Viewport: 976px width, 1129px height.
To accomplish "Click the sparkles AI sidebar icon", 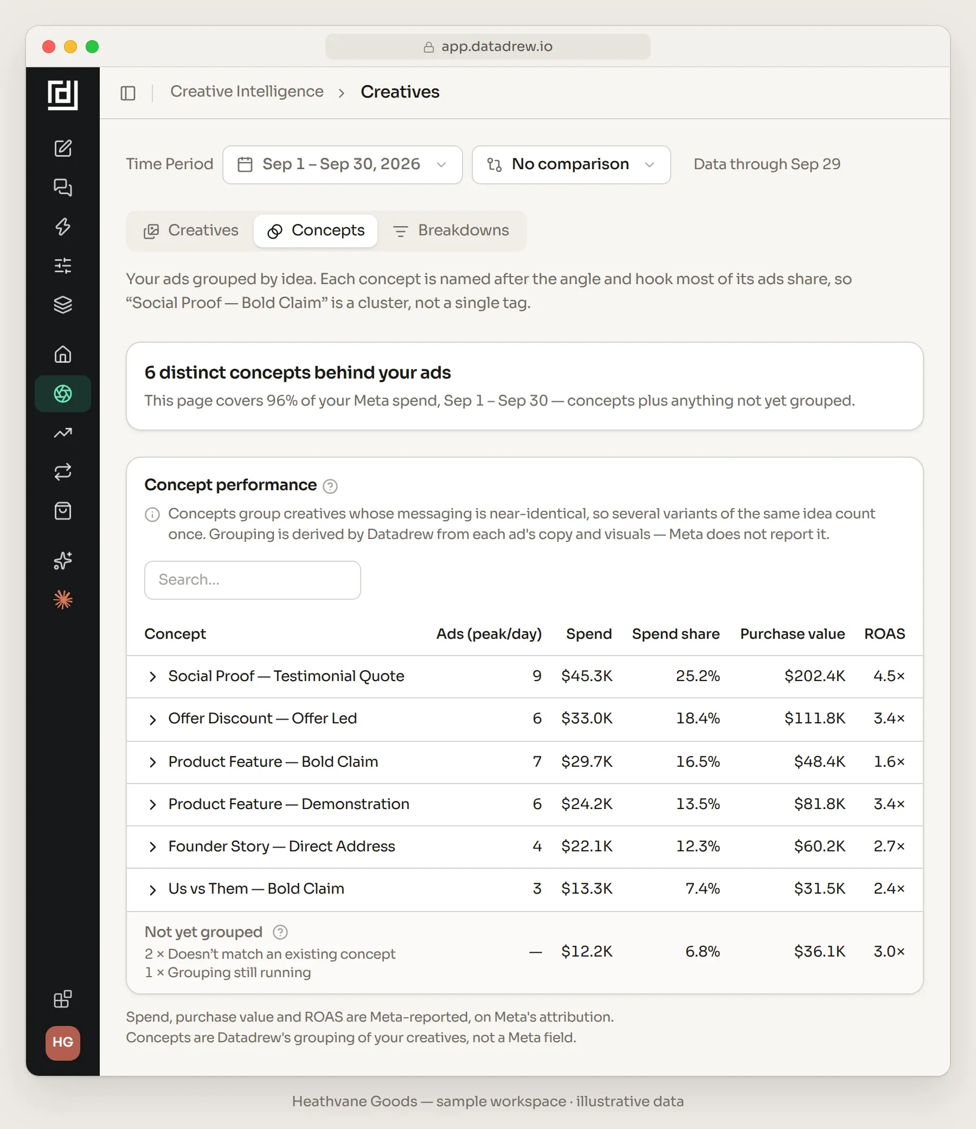I will [x=63, y=561].
